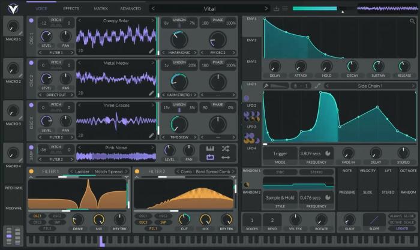Next wavetable arrow after Creepy Solar
Screen dimensions: 420x250
tap(152, 20)
